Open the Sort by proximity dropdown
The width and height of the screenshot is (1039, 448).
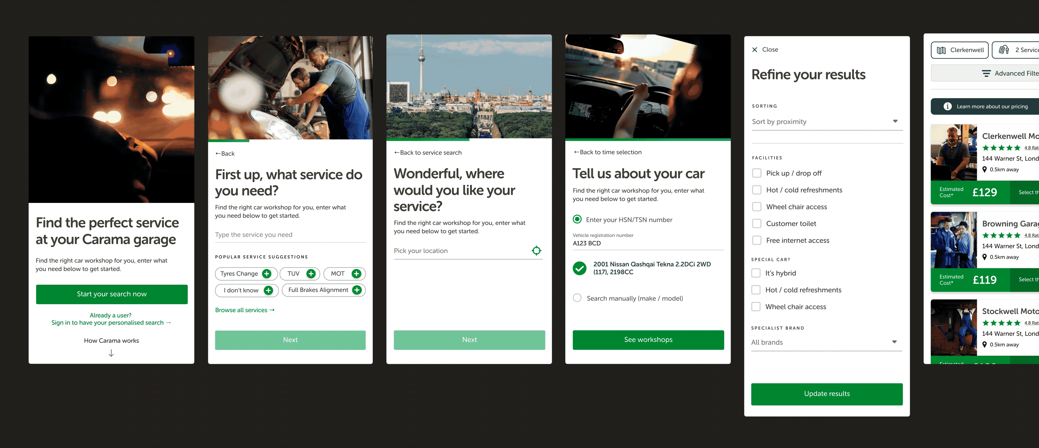coord(827,122)
